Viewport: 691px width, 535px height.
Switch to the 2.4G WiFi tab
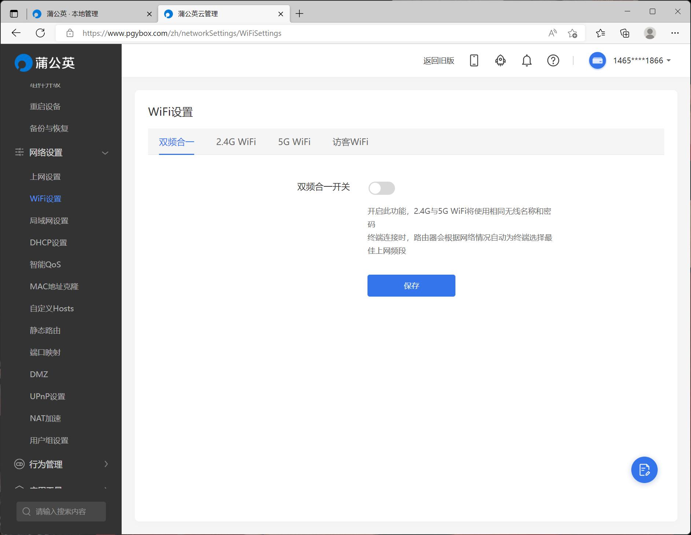236,142
